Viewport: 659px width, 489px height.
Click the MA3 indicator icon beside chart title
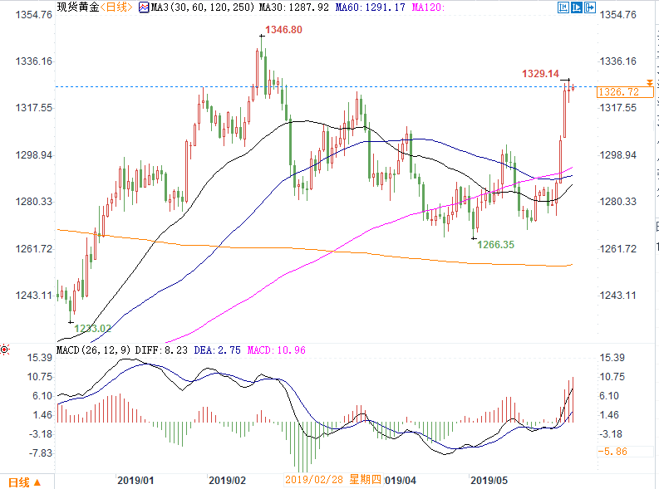pos(144,7)
